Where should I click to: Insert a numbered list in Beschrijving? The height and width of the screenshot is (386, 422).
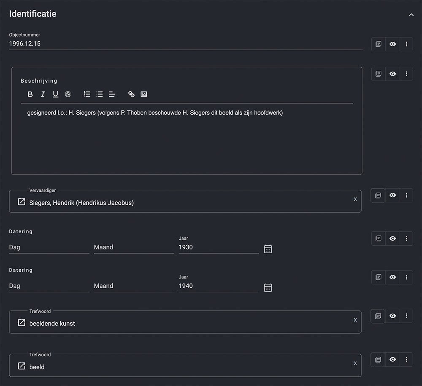point(87,94)
